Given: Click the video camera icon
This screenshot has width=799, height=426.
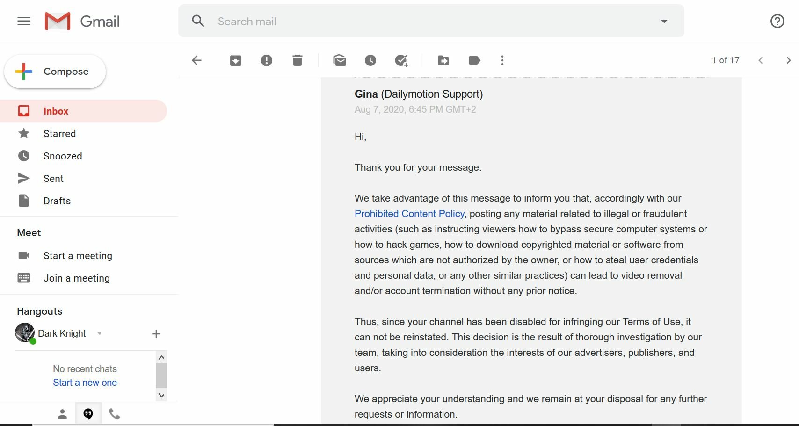Looking at the screenshot, I should pyautogui.click(x=24, y=255).
